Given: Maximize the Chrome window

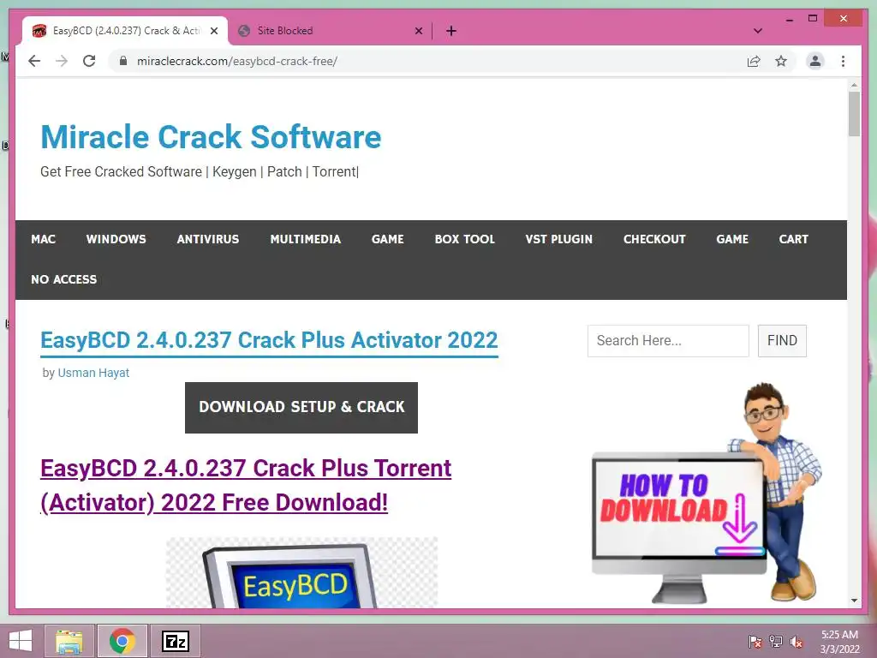Looking at the screenshot, I should coord(813,19).
